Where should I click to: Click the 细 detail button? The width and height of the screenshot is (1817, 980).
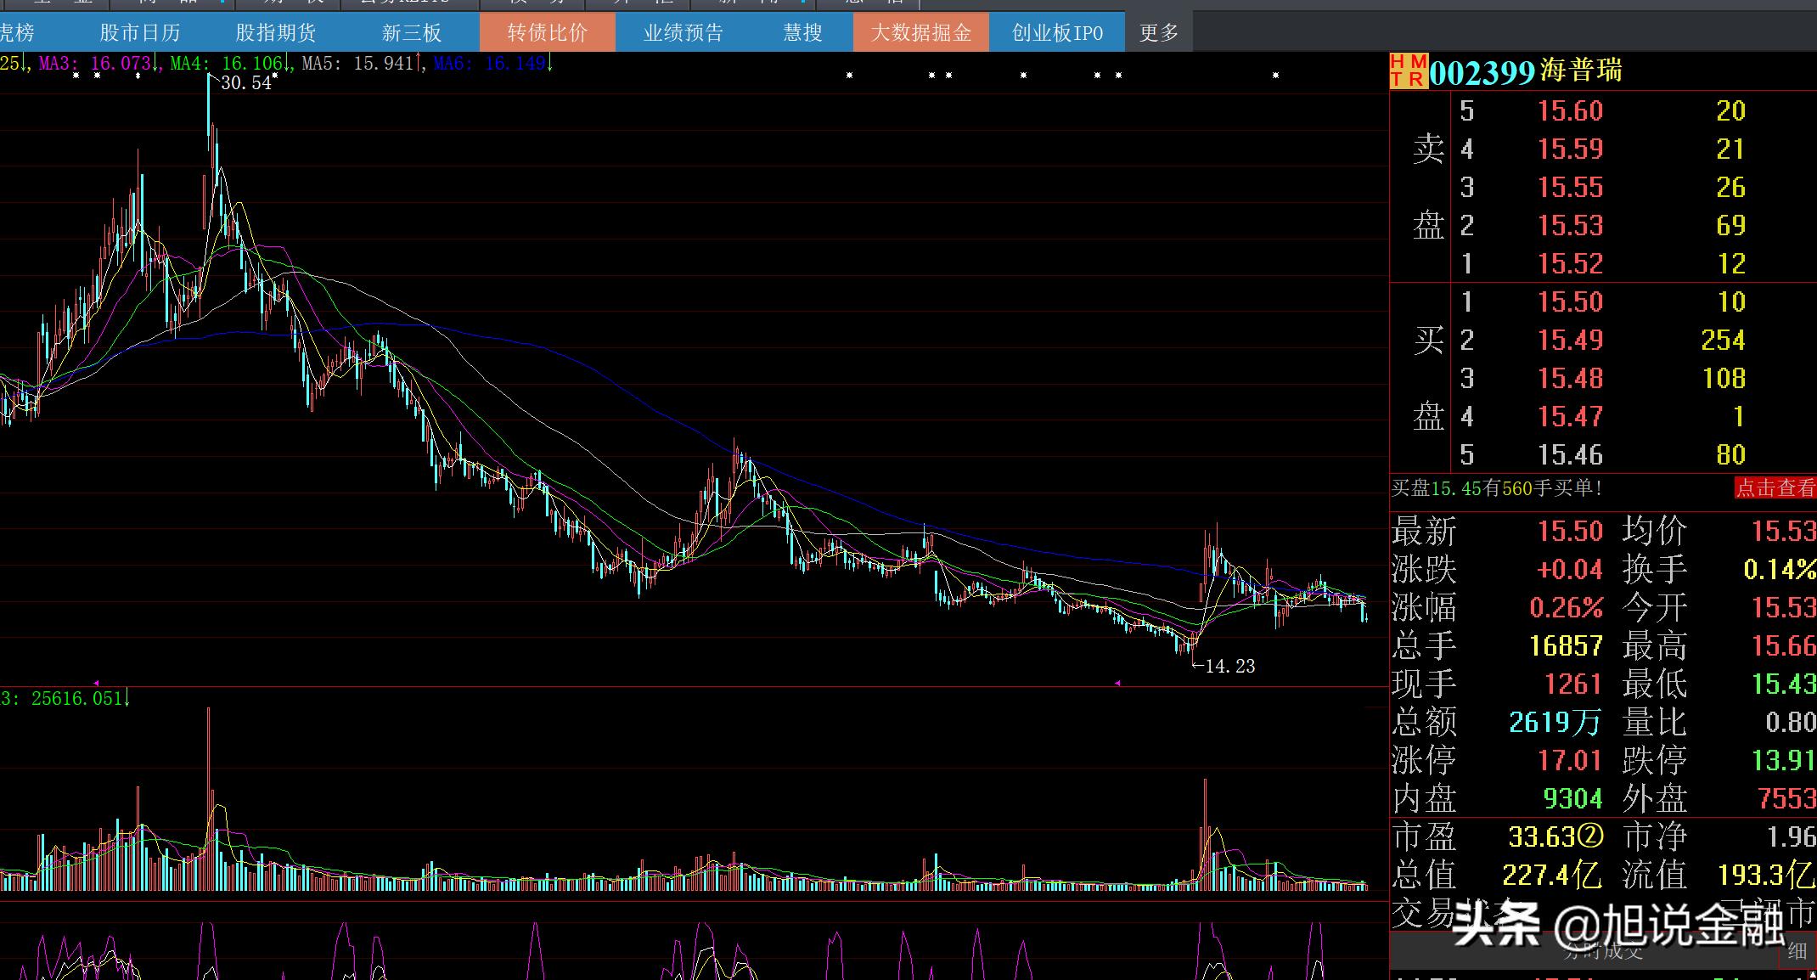coord(1797,951)
